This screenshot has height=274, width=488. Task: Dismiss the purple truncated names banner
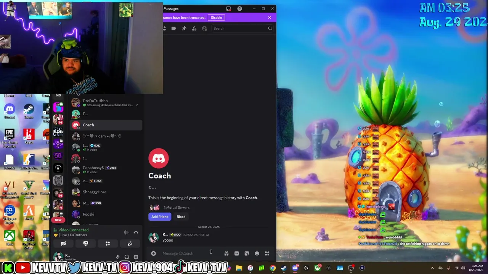click(270, 18)
